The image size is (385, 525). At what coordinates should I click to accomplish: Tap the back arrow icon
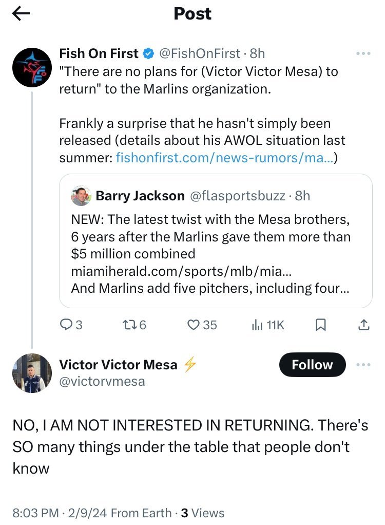point(21,14)
